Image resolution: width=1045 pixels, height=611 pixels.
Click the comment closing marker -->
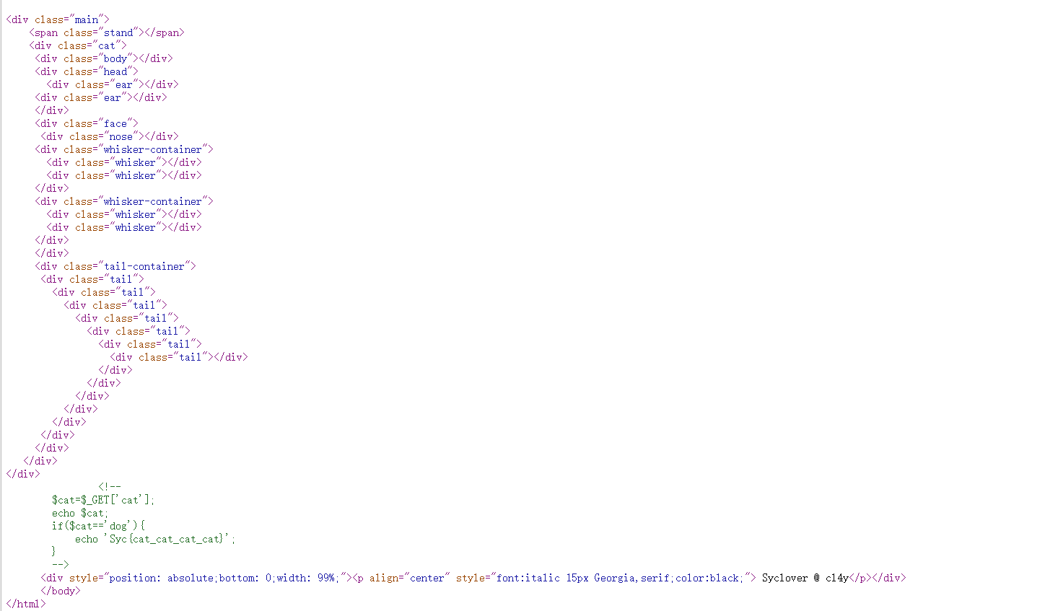click(61, 565)
